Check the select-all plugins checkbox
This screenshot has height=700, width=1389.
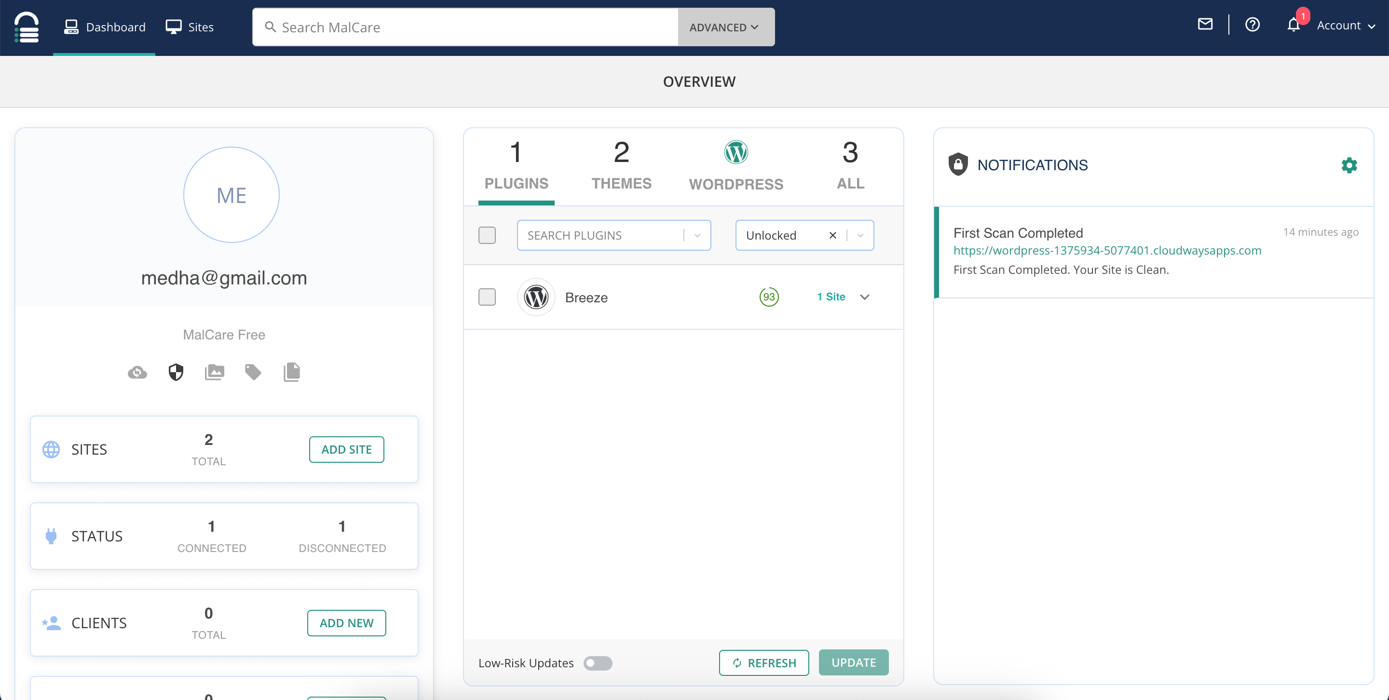click(x=487, y=235)
